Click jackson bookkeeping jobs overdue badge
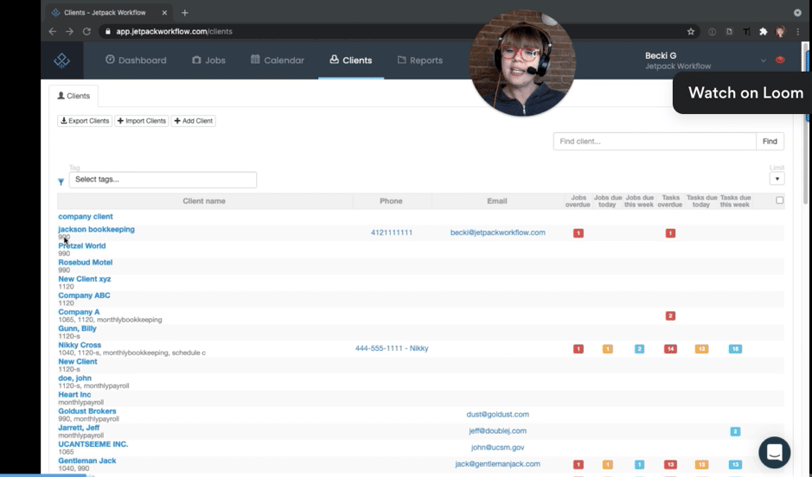812x477 pixels. [579, 233]
